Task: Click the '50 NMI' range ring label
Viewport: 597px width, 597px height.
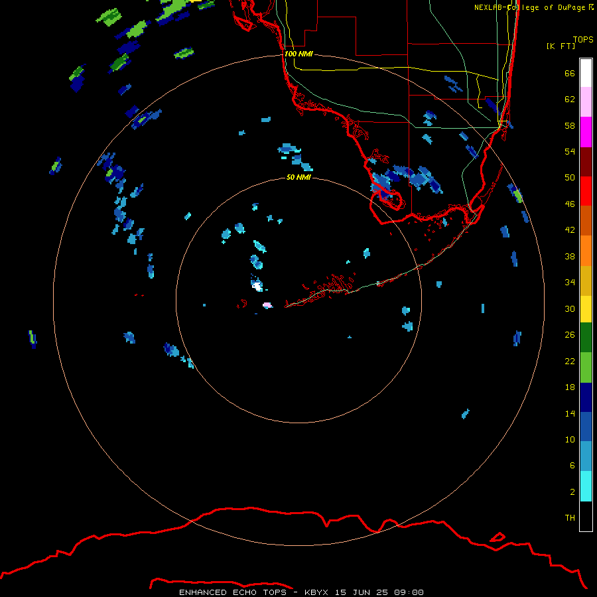Action: tap(298, 177)
